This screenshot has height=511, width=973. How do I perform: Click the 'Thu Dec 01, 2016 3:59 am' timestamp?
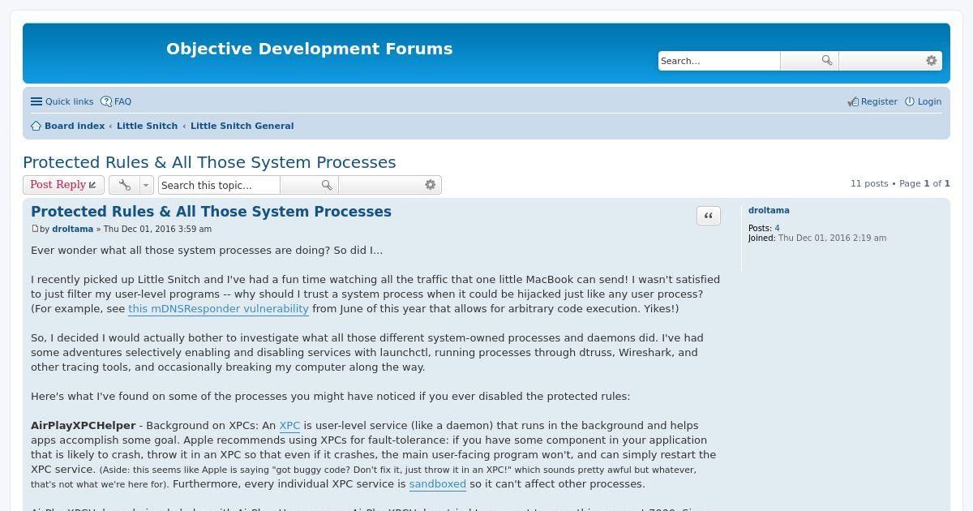coord(157,229)
